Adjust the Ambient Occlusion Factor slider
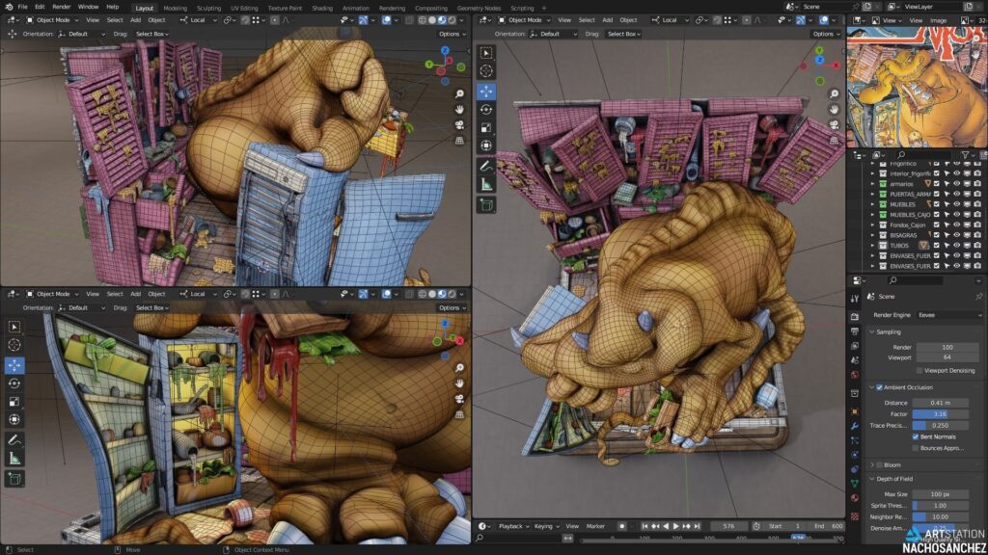Viewport: 988px width, 555px height. click(x=946, y=413)
